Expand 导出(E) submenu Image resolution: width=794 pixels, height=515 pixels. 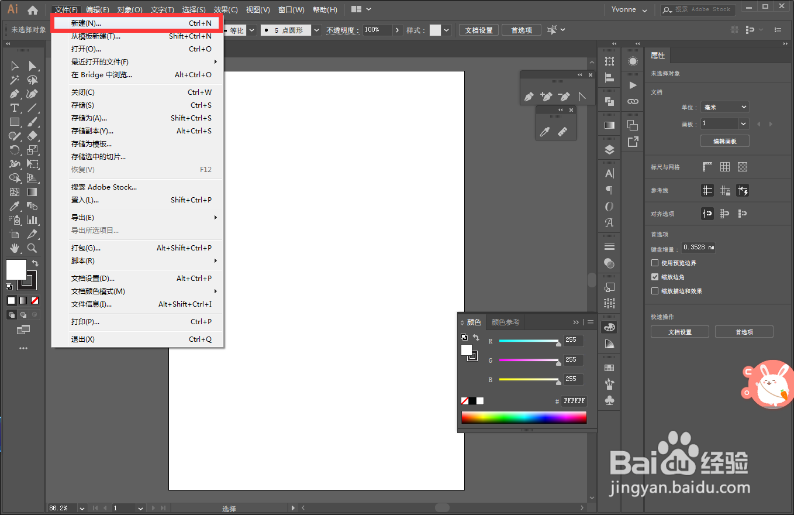(x=137, y=217)
